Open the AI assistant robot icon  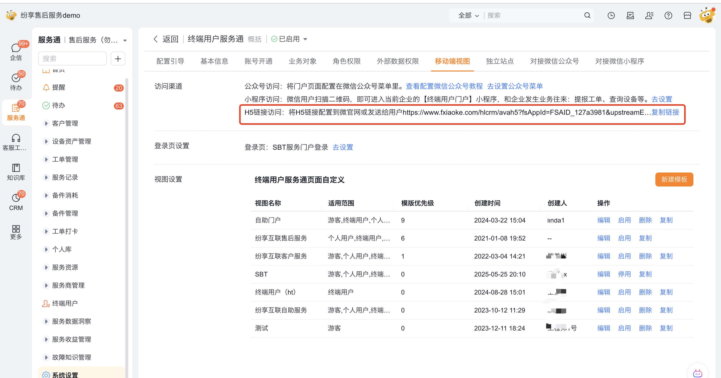(697, 373)
